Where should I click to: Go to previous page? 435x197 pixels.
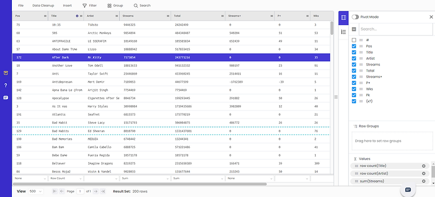tap(62, 191)
